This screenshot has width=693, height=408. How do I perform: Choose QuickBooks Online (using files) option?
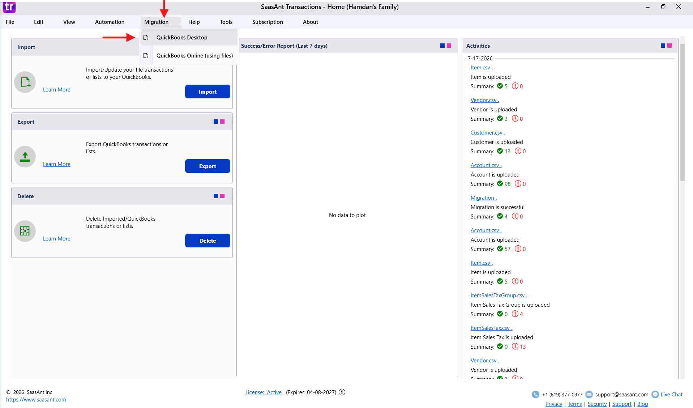(x=189, y=56)
